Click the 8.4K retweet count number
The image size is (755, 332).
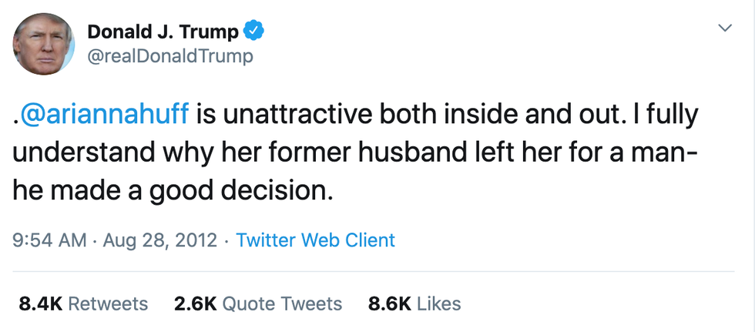40,303
